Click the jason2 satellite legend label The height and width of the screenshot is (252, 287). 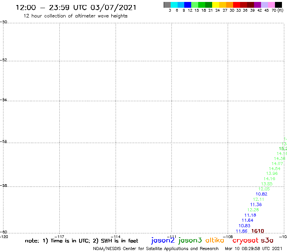(163, 240)
